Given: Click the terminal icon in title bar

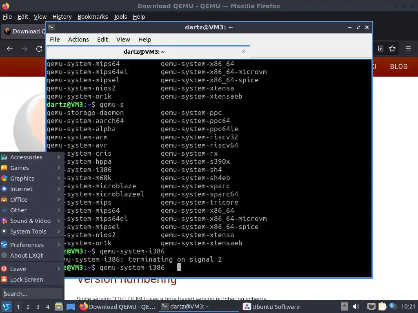Looking at the screenshot, I should 51,27.
